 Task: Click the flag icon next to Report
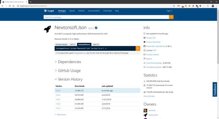tap(144, 59)
